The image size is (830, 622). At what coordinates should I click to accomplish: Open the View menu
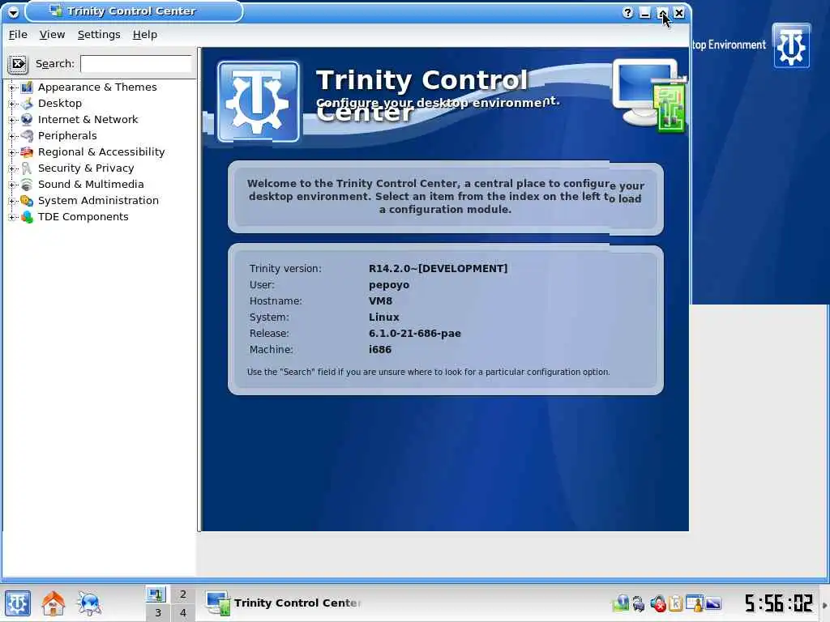click(x=52, y=35)
